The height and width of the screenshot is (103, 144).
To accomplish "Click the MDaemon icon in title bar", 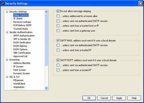I will coord(3,3).
